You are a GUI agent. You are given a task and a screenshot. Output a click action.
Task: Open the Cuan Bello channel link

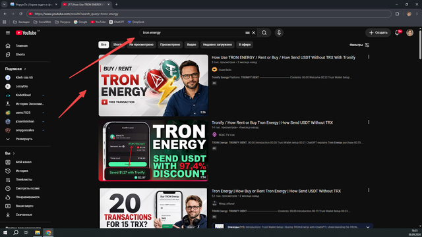click(x=225, y=70)
